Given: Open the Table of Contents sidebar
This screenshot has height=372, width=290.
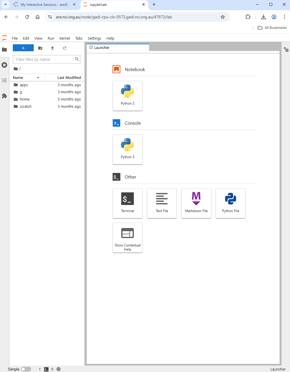Looking at the screenshot, I should coord(4,80).
